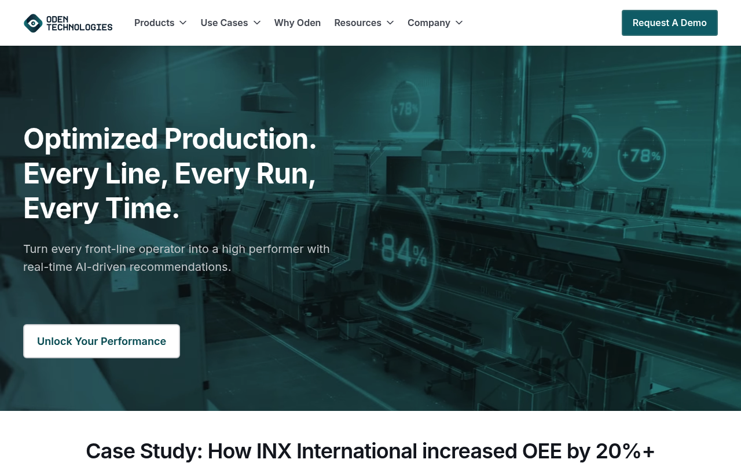Select the 'Optimized Production' hero headline
Screen dimensions: 741x463
point(170,173)
